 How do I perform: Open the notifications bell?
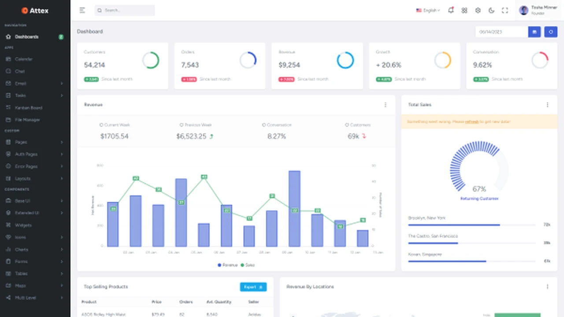[451, 10]
